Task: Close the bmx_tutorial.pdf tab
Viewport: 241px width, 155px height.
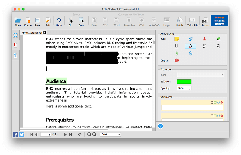Action: 44,32
